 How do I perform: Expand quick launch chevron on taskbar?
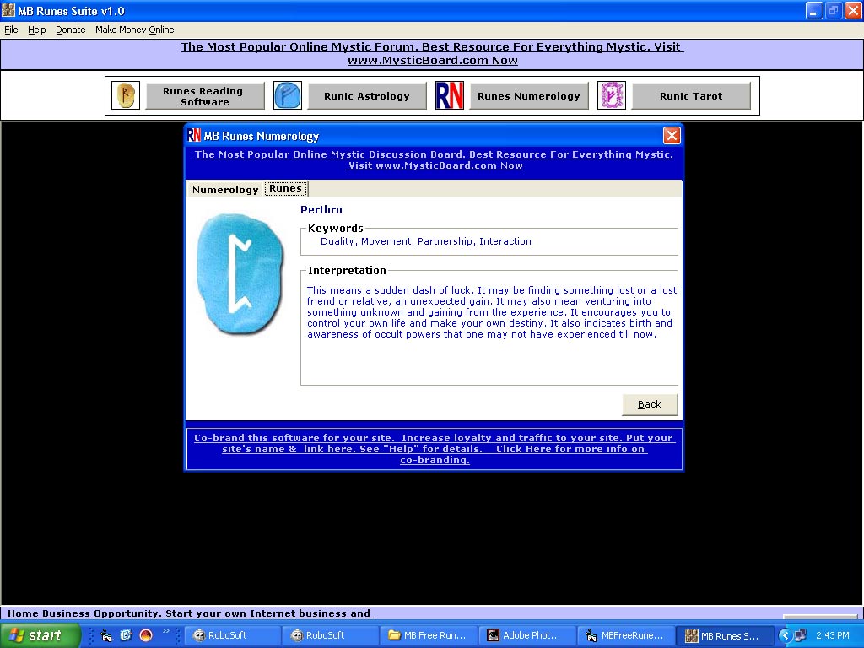(x=166, y=631)
